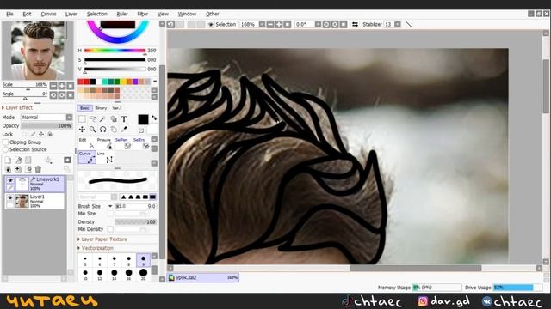
Task: Decrease Scale using navigator minus button
Action: (53, 86)
